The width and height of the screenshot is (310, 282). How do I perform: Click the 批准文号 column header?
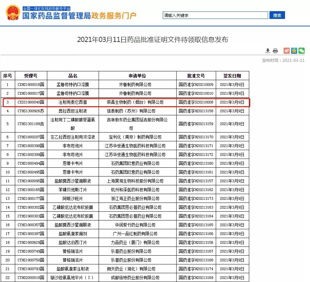tap(196, 76)
